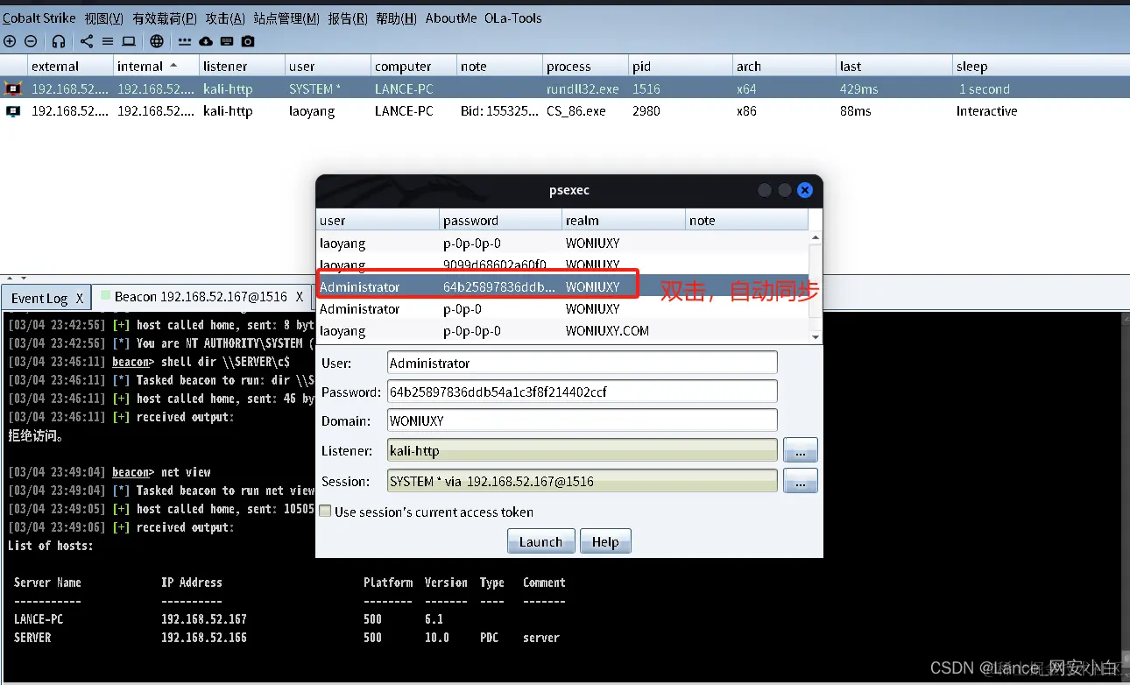Open screenshots camera icon
Image resolution: width=1130 pixels, height=685 pixels.
pos(248,41)
